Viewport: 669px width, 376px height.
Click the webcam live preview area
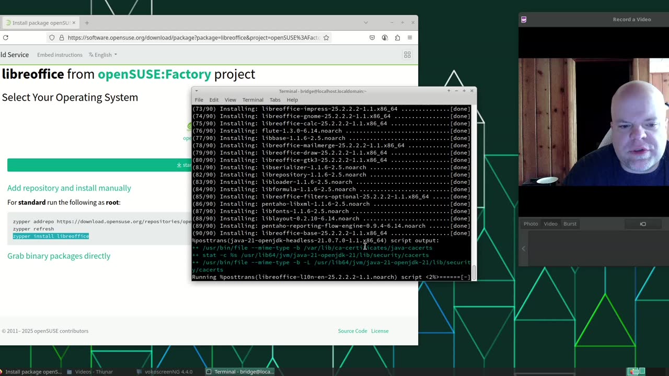click(x=594, y=122)
